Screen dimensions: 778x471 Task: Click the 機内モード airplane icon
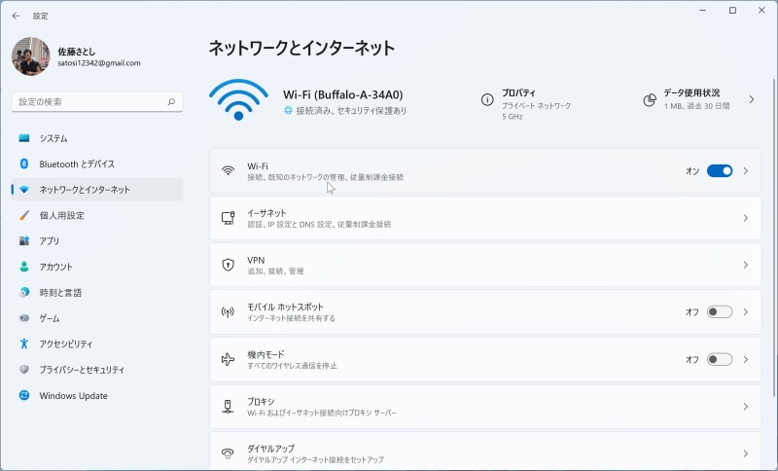pos(228,359)
